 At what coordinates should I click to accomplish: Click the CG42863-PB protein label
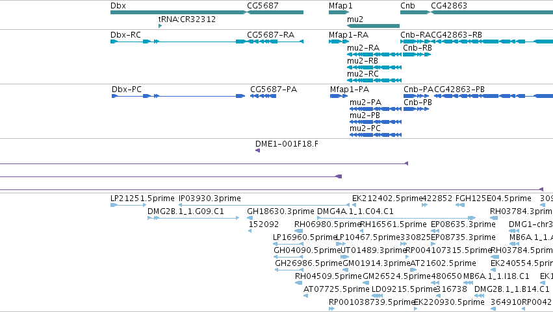tap(459, 90)
